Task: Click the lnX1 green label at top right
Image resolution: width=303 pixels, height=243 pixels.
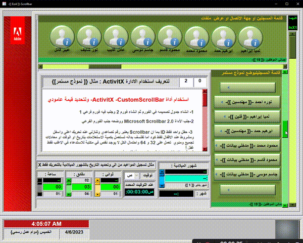Action: pyautogui.click(x=292, y=27)
